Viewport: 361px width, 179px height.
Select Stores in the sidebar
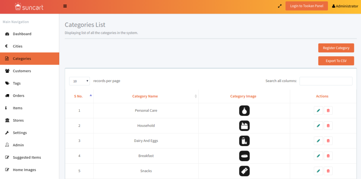tap(18, 120)
